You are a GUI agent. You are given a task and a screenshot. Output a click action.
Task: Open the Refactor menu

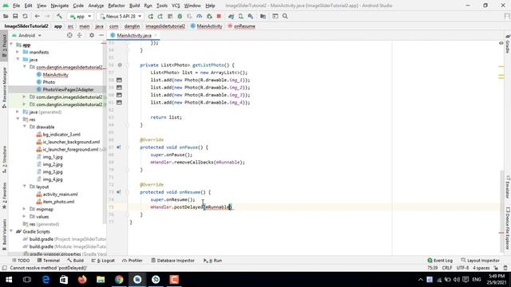[117, 6]
